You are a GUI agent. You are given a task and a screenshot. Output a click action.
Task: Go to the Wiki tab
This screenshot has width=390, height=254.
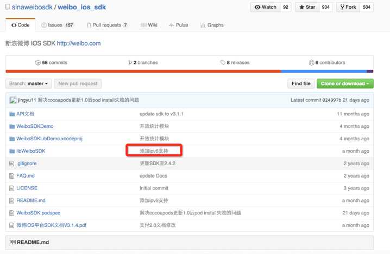pyautogui.click(x=149, y=25)
